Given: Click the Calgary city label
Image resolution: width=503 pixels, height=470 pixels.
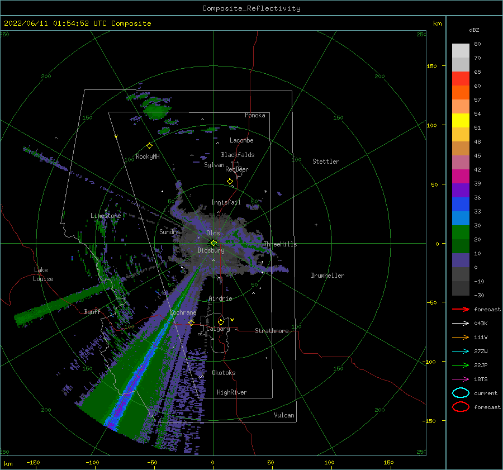Looking at the screenshot, I should (x=218, y=329).
